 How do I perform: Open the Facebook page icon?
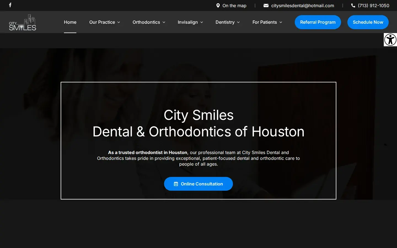(x=10, y=5)
